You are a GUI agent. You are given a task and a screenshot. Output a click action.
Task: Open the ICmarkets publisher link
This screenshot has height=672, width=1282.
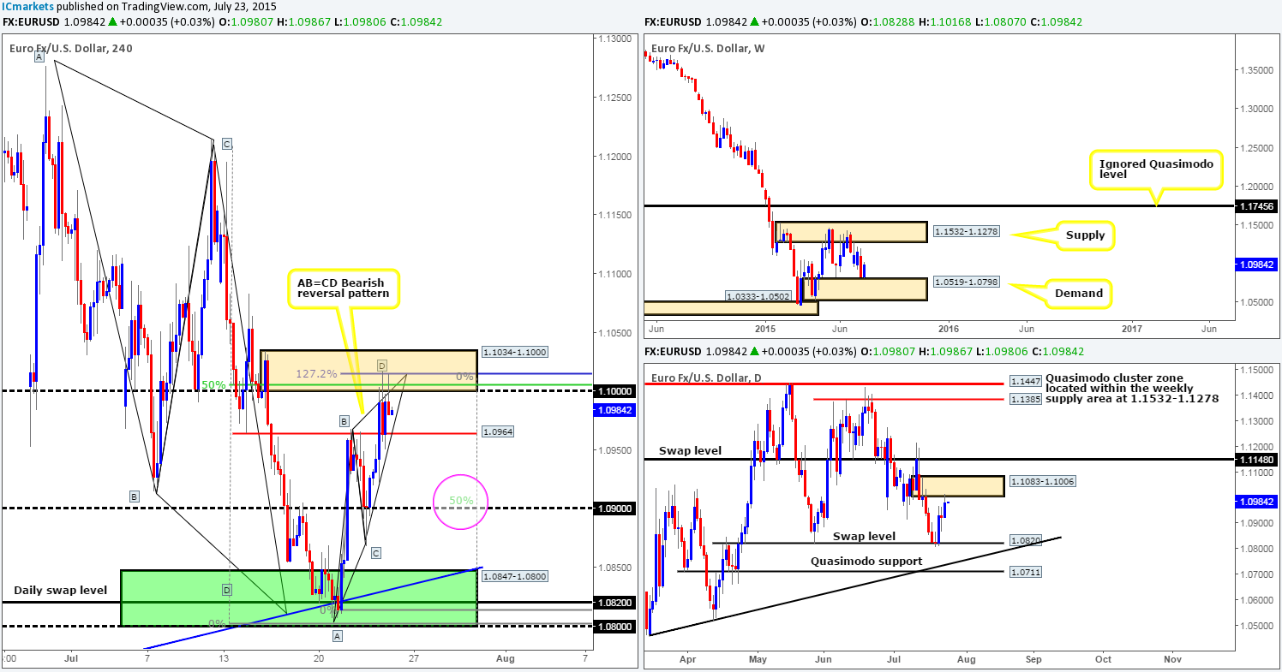click(26, 6)
